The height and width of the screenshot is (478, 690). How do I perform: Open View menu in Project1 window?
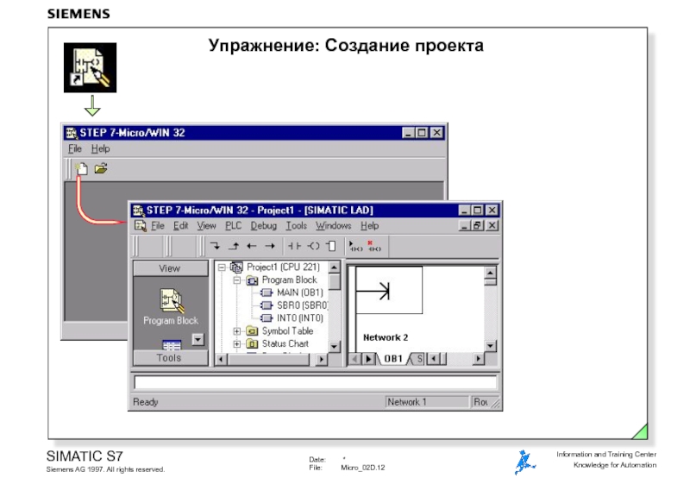(206, 226)
